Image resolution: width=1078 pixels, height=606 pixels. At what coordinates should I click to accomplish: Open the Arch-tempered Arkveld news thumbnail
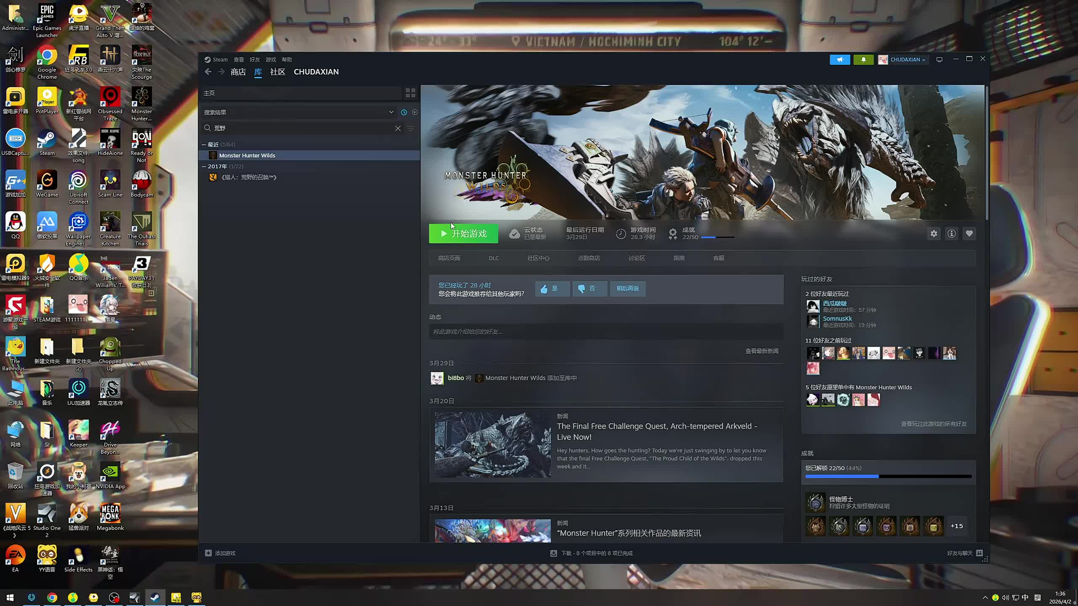493,444
